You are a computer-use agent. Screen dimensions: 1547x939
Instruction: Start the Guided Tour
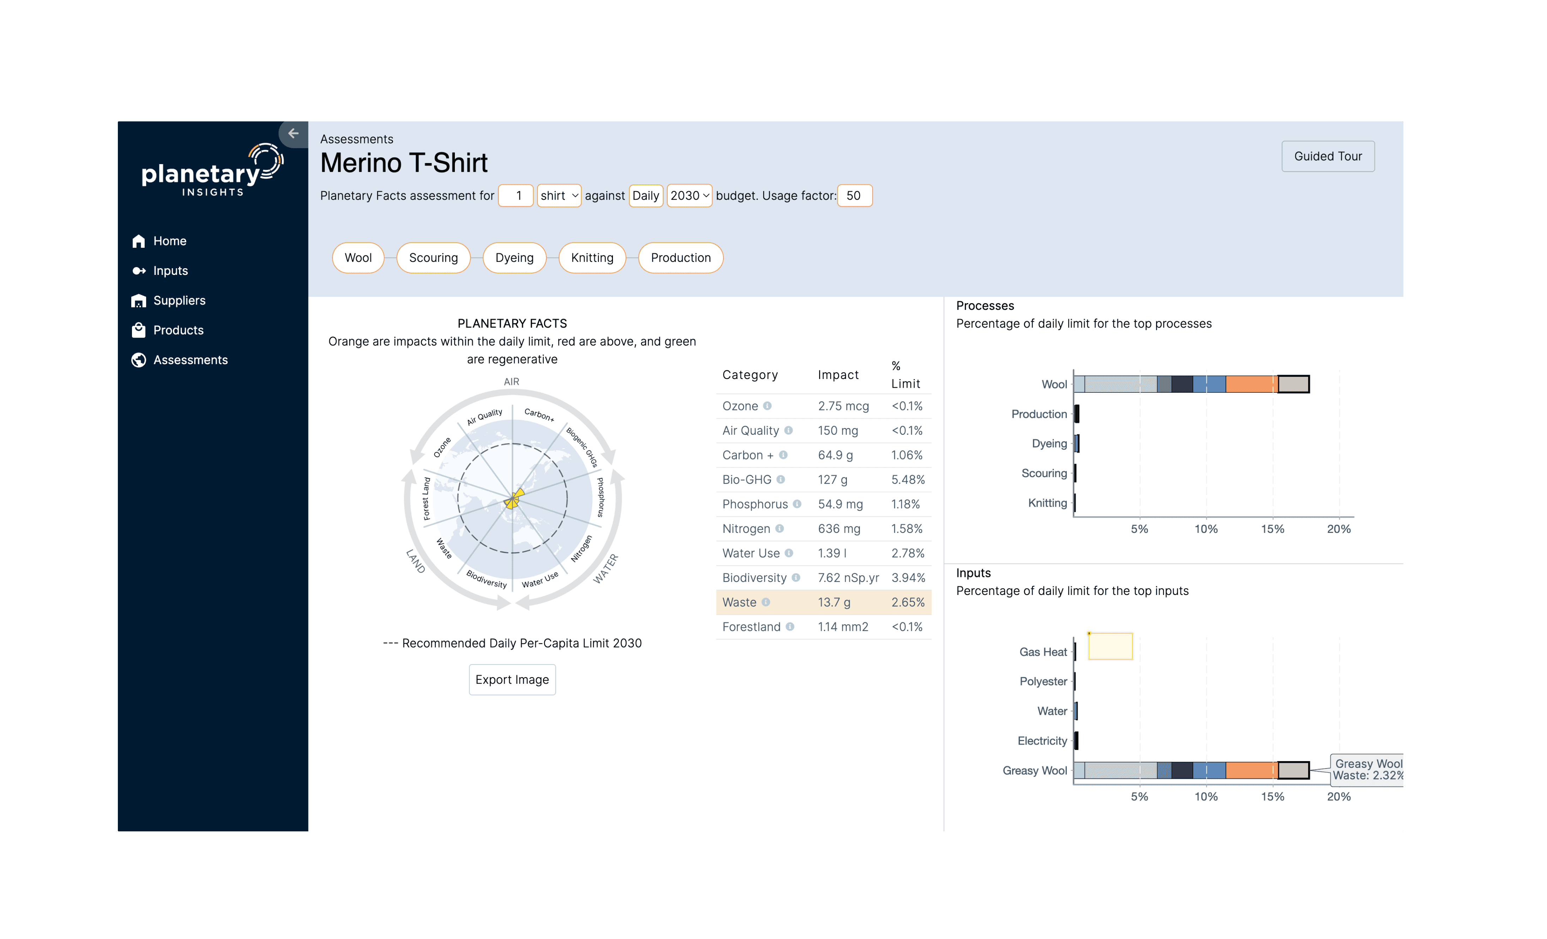(x=1328, y=156)
